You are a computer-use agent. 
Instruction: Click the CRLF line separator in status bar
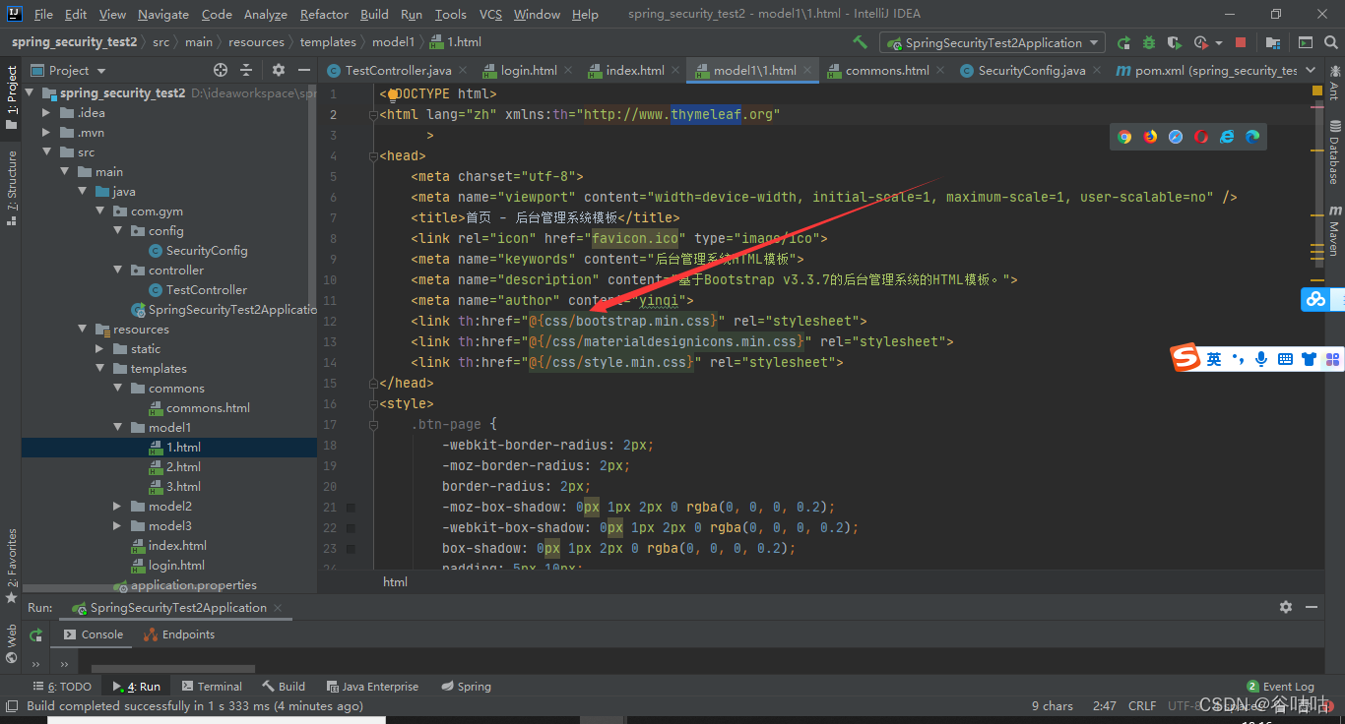(x=1142, y=706)
